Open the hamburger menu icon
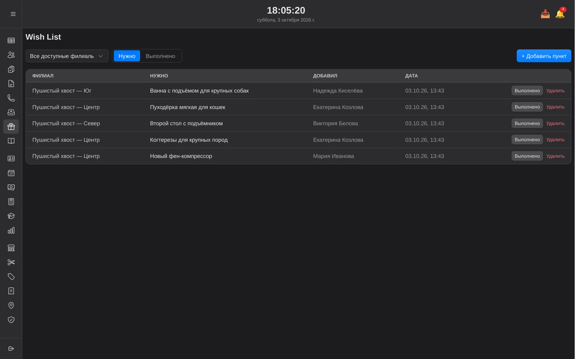Viewport: 575px width, 359px height. click(13, 14)
